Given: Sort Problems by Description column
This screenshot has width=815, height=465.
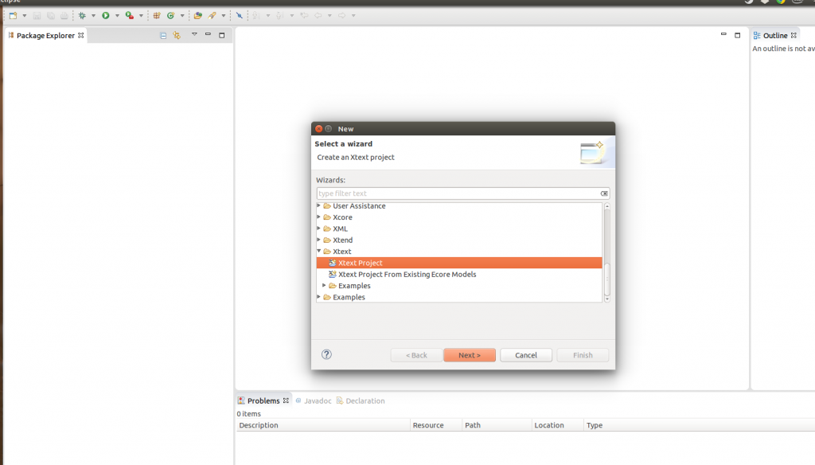Looking at the screenshot, I should 323,425.
